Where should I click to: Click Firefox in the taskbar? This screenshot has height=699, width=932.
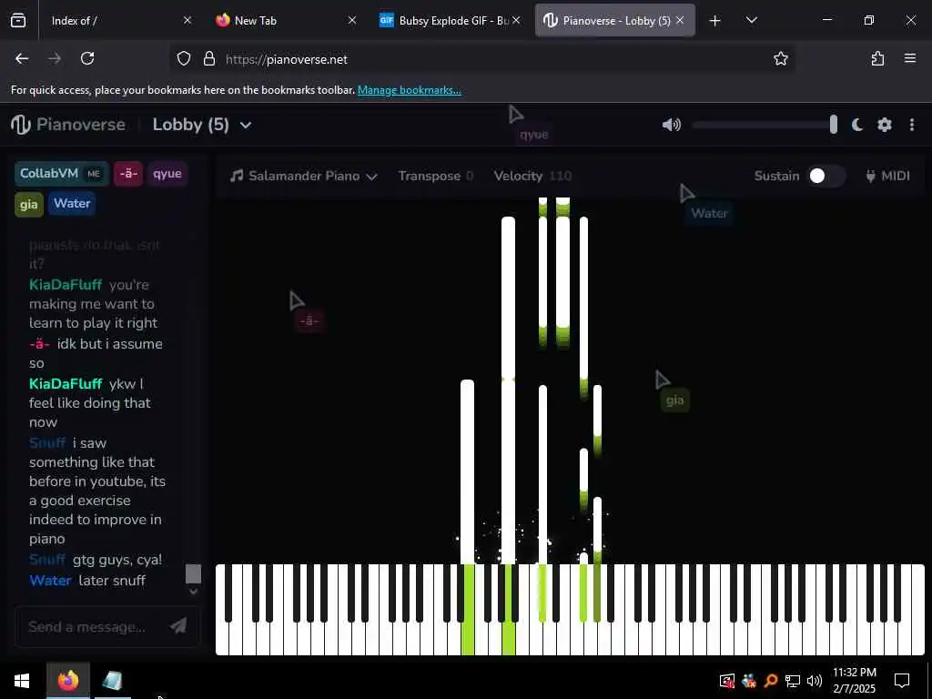67,680
